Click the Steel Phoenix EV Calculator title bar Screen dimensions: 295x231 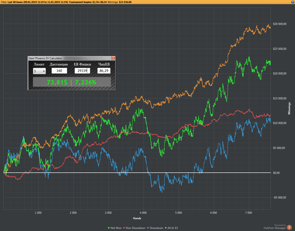(70, 58)
